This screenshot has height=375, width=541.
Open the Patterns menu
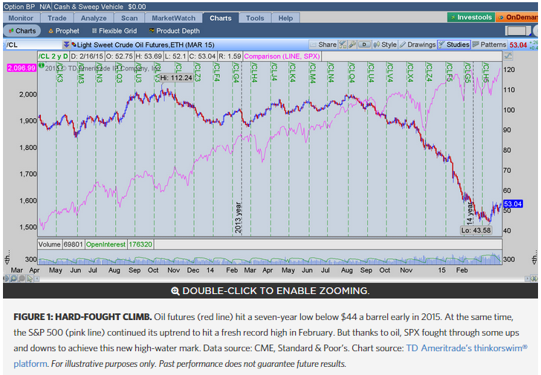(489, 45)
